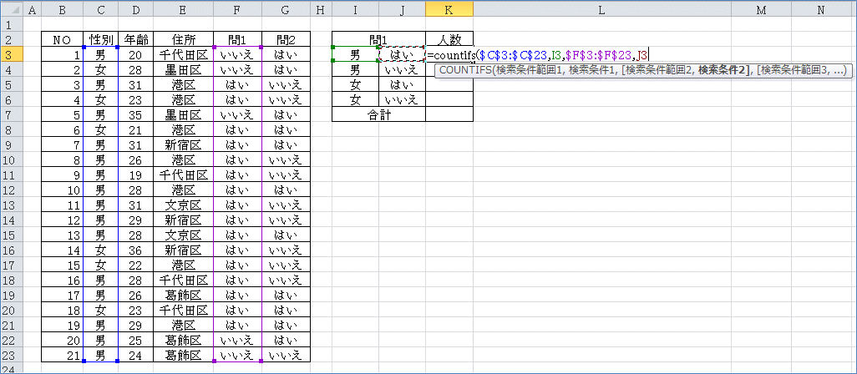Screen dimensions: 857x374
Task: Select the age cell showing 35
Action: tap(135, 114)
